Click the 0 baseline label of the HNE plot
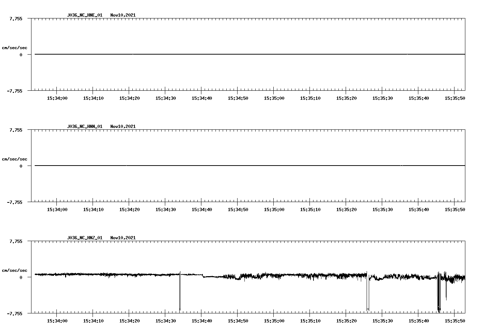 [x=21, y=55]
